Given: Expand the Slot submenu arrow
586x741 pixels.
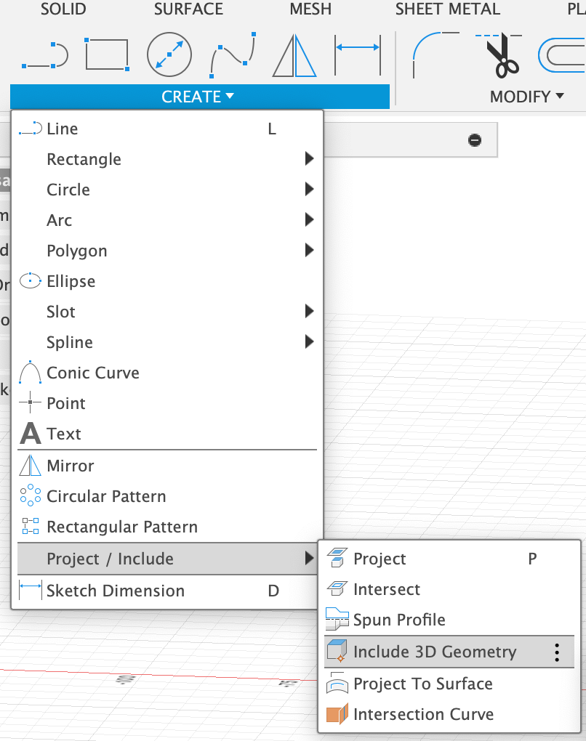Looking at the screenshot, I should pos(308,312).
